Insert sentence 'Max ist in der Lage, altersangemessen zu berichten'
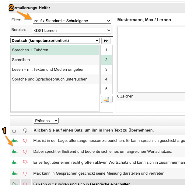Viewport: 185px width, 185px height. pyautogui.click(x=109, y=141)
